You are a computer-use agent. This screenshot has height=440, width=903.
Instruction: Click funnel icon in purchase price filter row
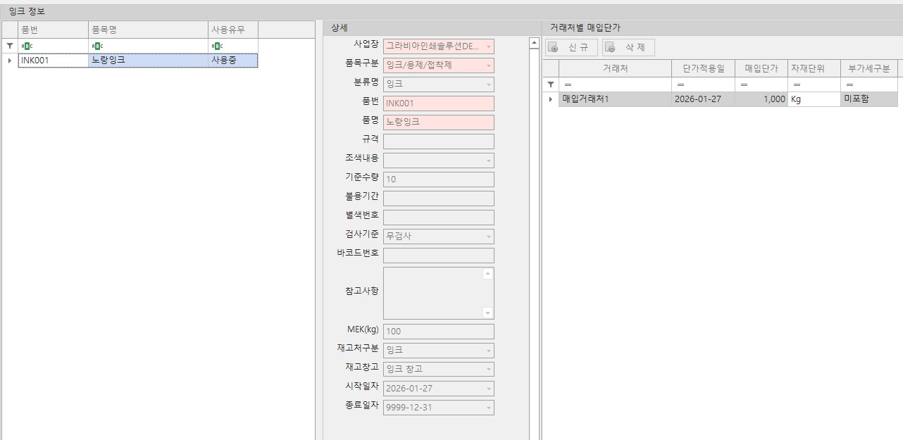(551, 84)
